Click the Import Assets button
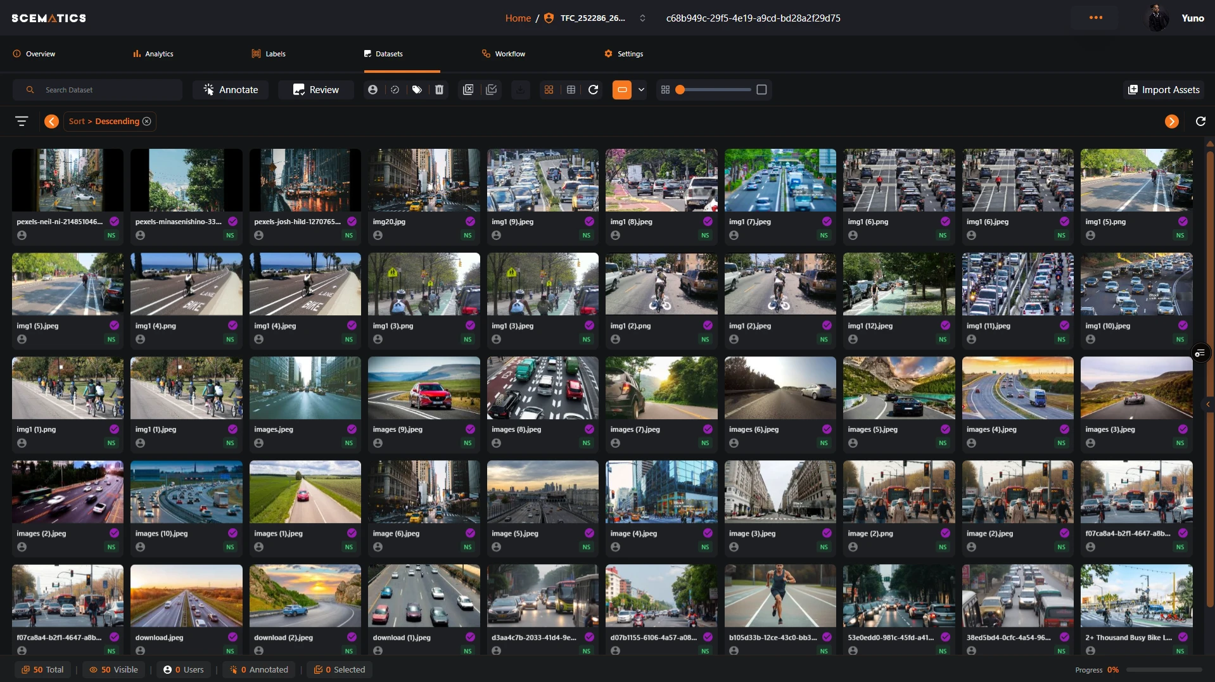The height and width of the screenshot is (682, 1215). tap(1164, 90)
